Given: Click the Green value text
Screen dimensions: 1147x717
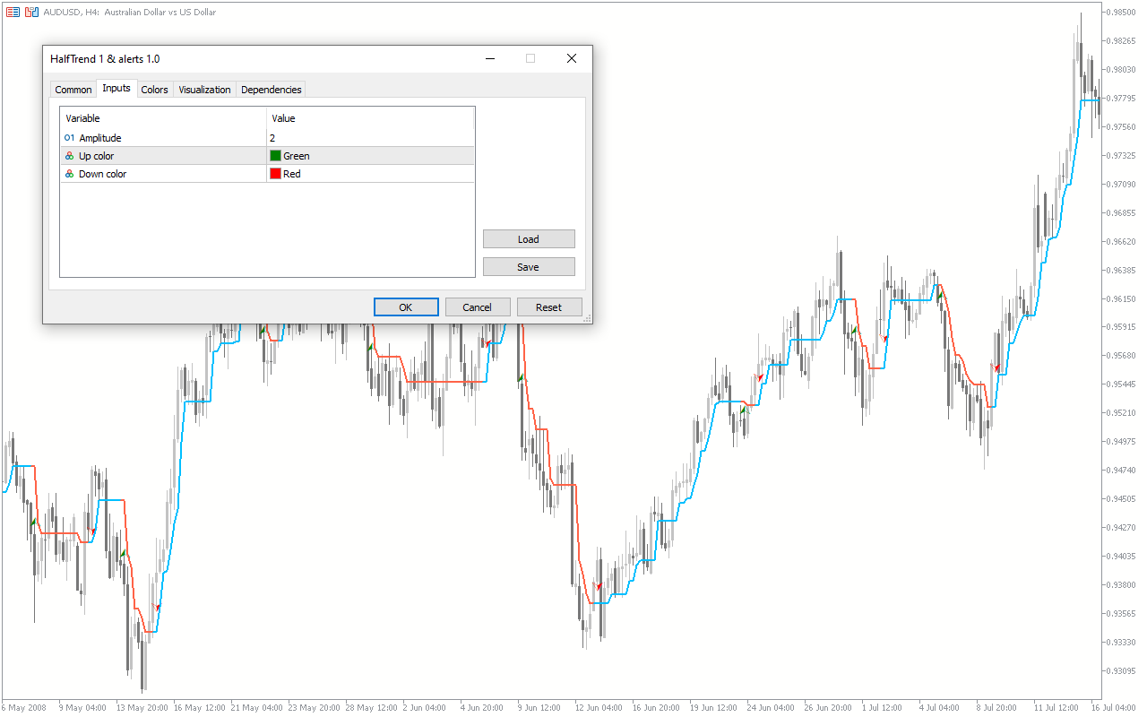Looking at the screenshot, I should (x=297, y=156).
